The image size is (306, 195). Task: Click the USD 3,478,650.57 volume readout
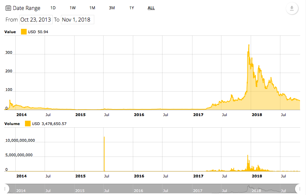49,124
